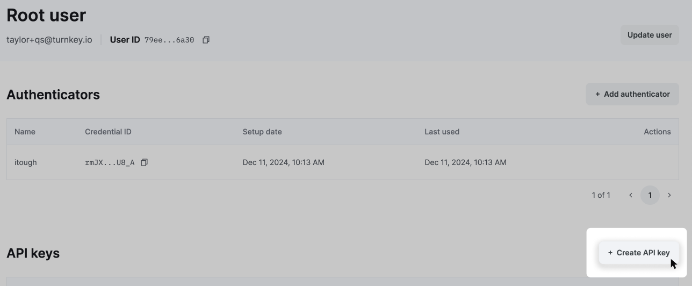Copy the User ID to clipboard
Screen dimensions: 692x286
[206, 40]
